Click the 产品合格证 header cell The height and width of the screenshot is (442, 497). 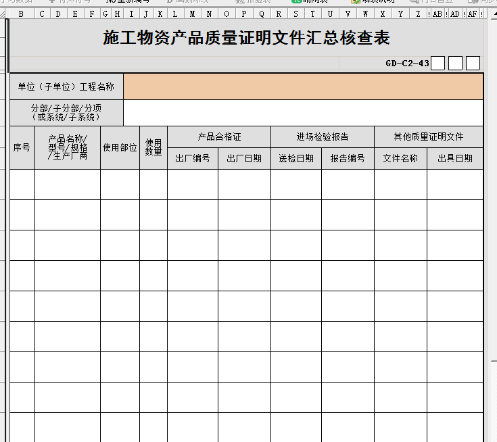[x=219, y=137]
